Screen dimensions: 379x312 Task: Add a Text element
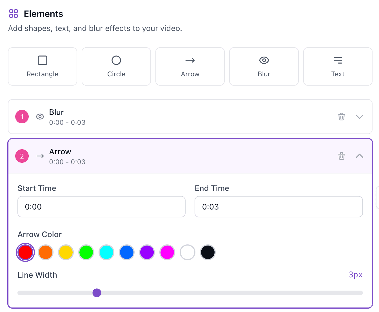click(338, 66)
